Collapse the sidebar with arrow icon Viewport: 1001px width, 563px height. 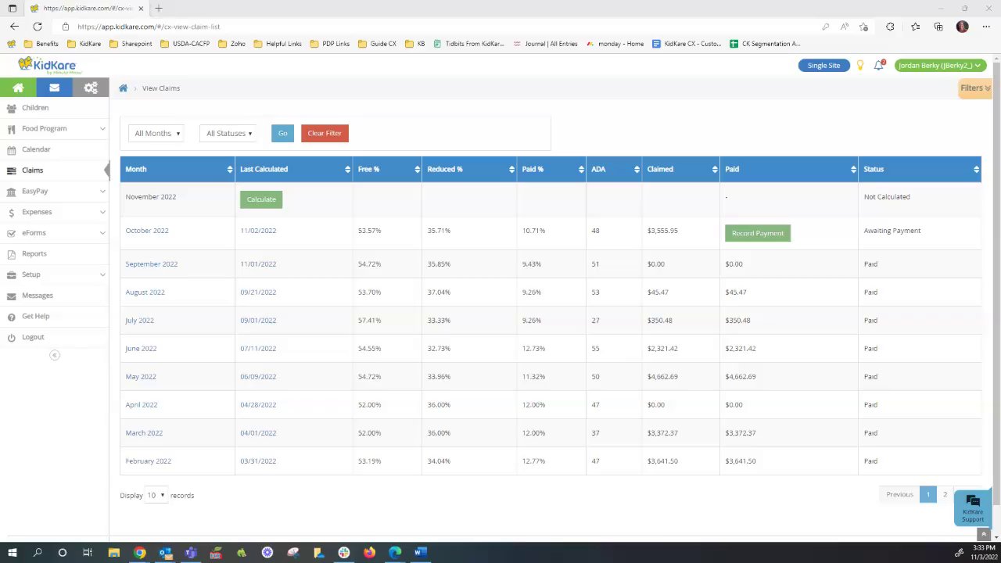click(55, 355)
